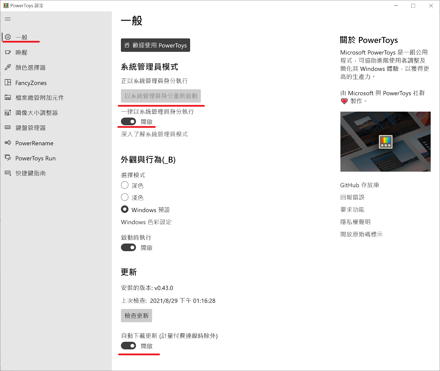Switch to FancyZones settings
440x371 pixels.
(x=56, y=83)
